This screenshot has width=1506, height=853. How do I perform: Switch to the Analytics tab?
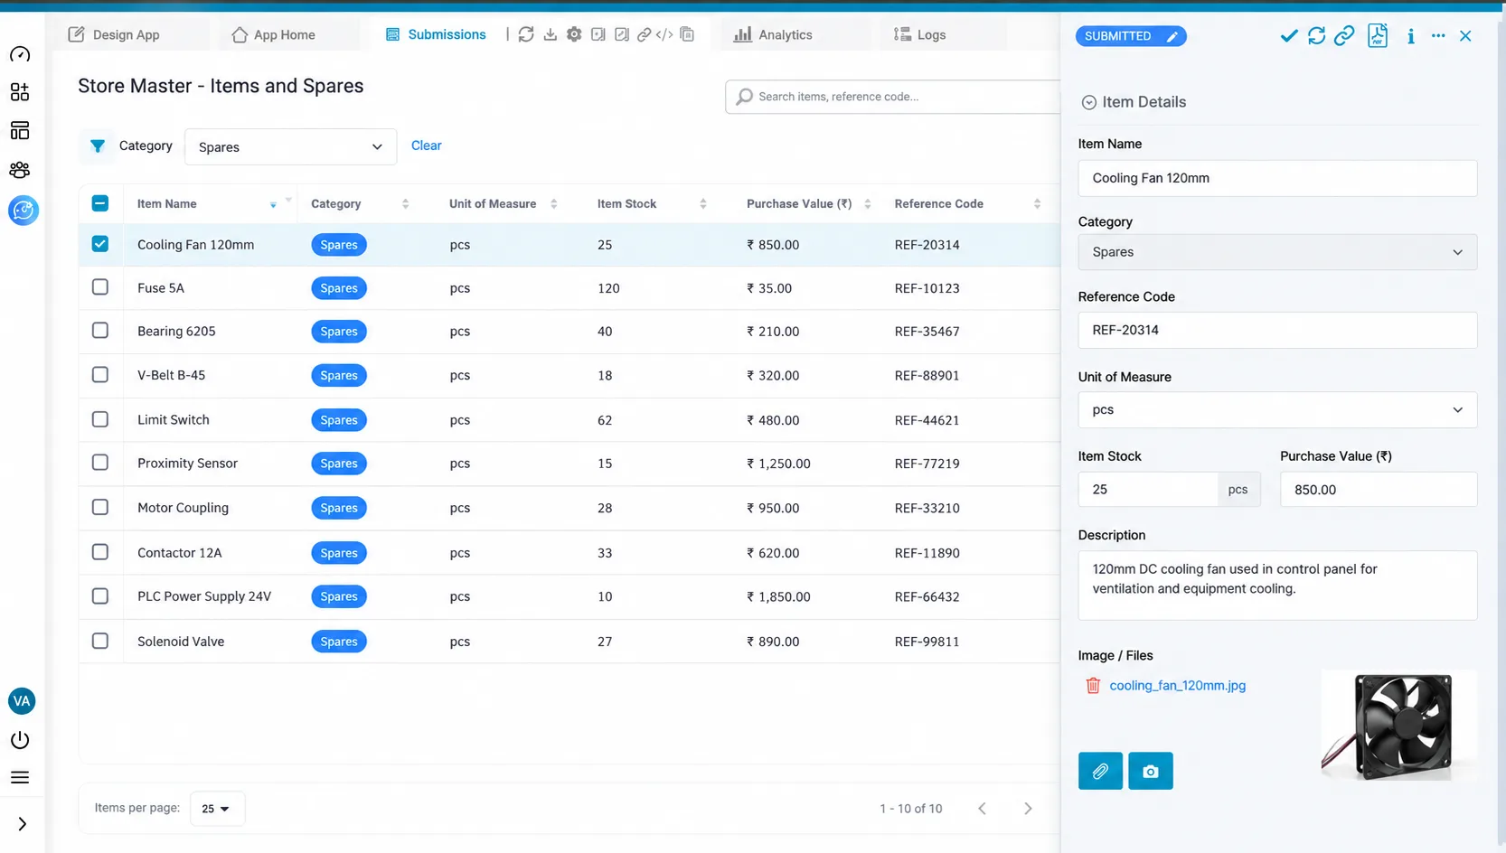pyautogui.click(x=773, y=34)
